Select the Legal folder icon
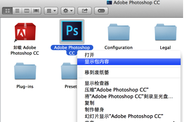Screen dimensions: 189x122 coord(166,32)
